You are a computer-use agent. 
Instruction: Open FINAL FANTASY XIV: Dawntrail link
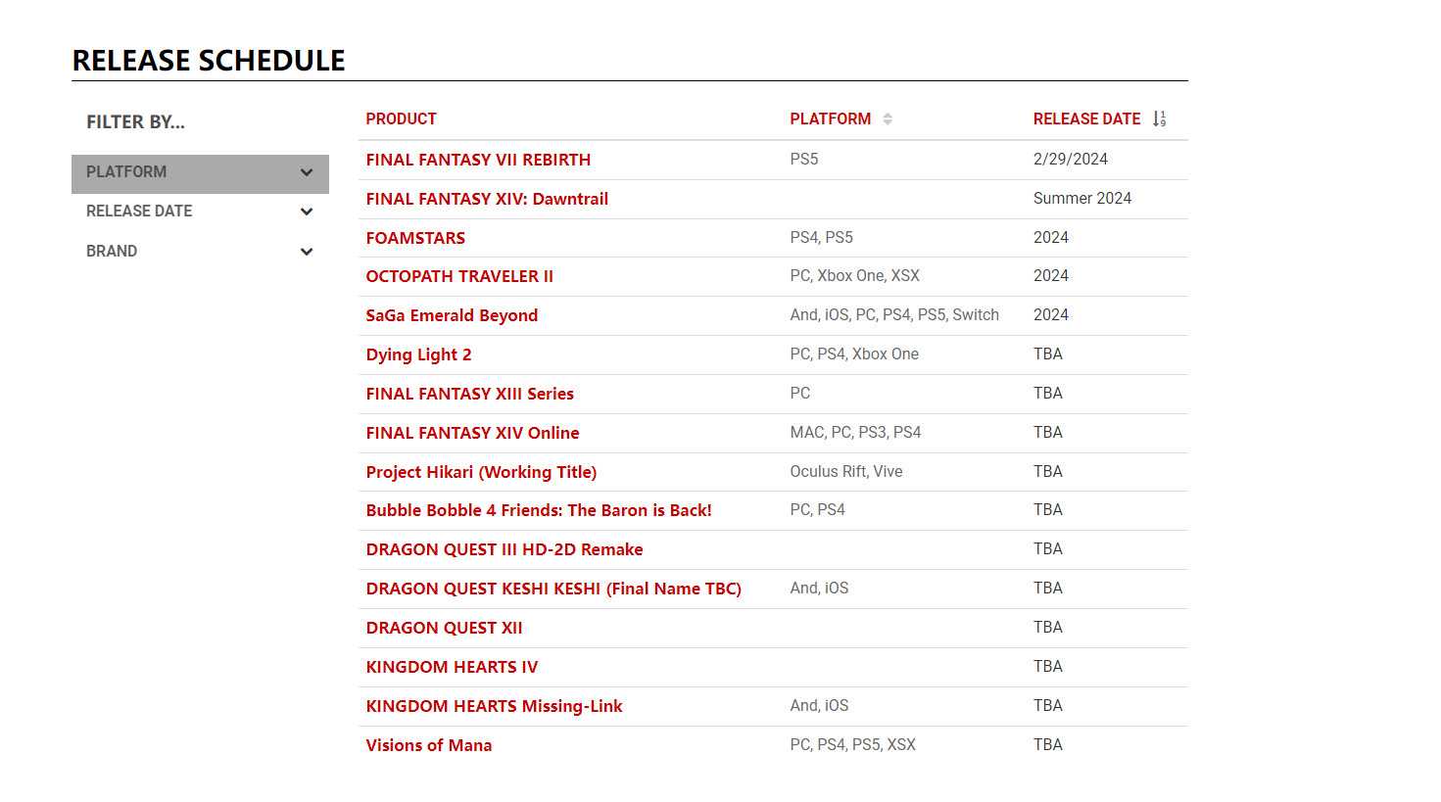pyautogui.click(x=487, y=199)
